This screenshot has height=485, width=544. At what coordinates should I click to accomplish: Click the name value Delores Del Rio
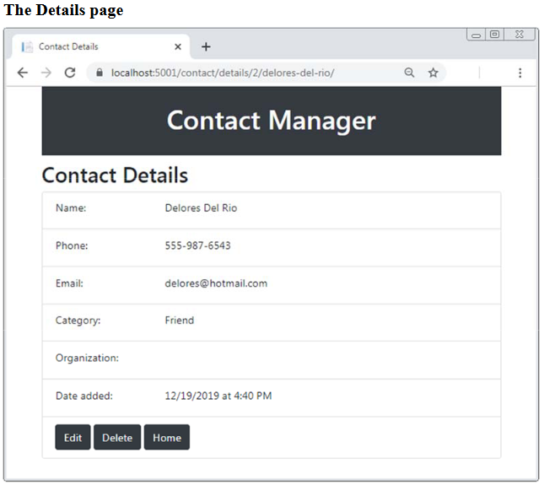coord(201,207)
